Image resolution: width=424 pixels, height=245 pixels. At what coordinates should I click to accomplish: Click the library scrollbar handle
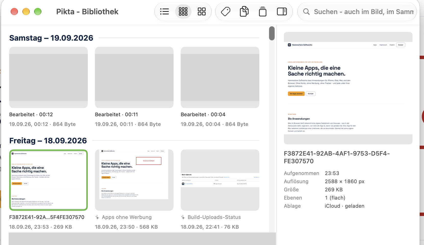[272, 33]
